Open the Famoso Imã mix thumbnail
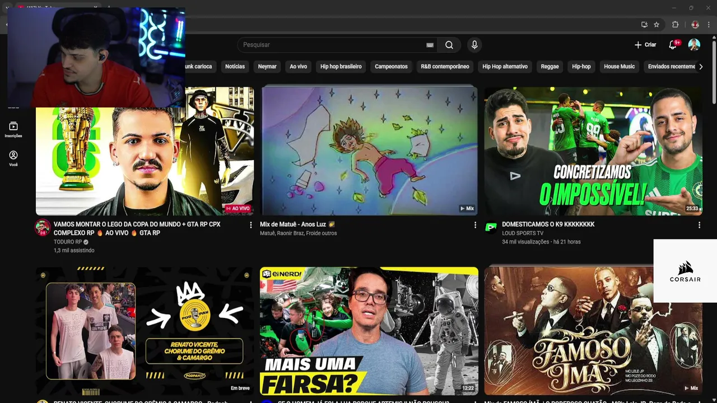 [593, 331]
